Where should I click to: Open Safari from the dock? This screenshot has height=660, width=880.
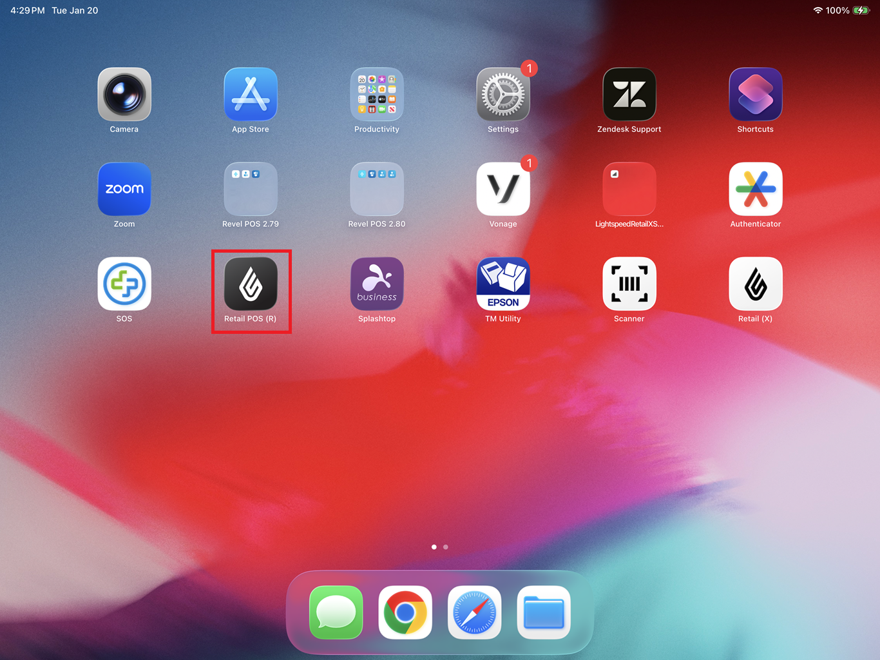(x=475, y=612)
